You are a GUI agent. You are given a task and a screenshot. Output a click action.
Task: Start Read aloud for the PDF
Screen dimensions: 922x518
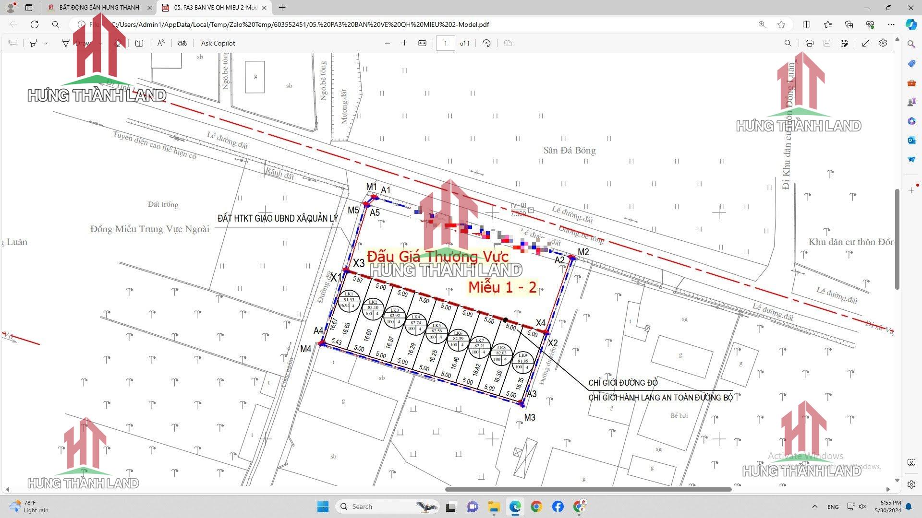[161, 43]
